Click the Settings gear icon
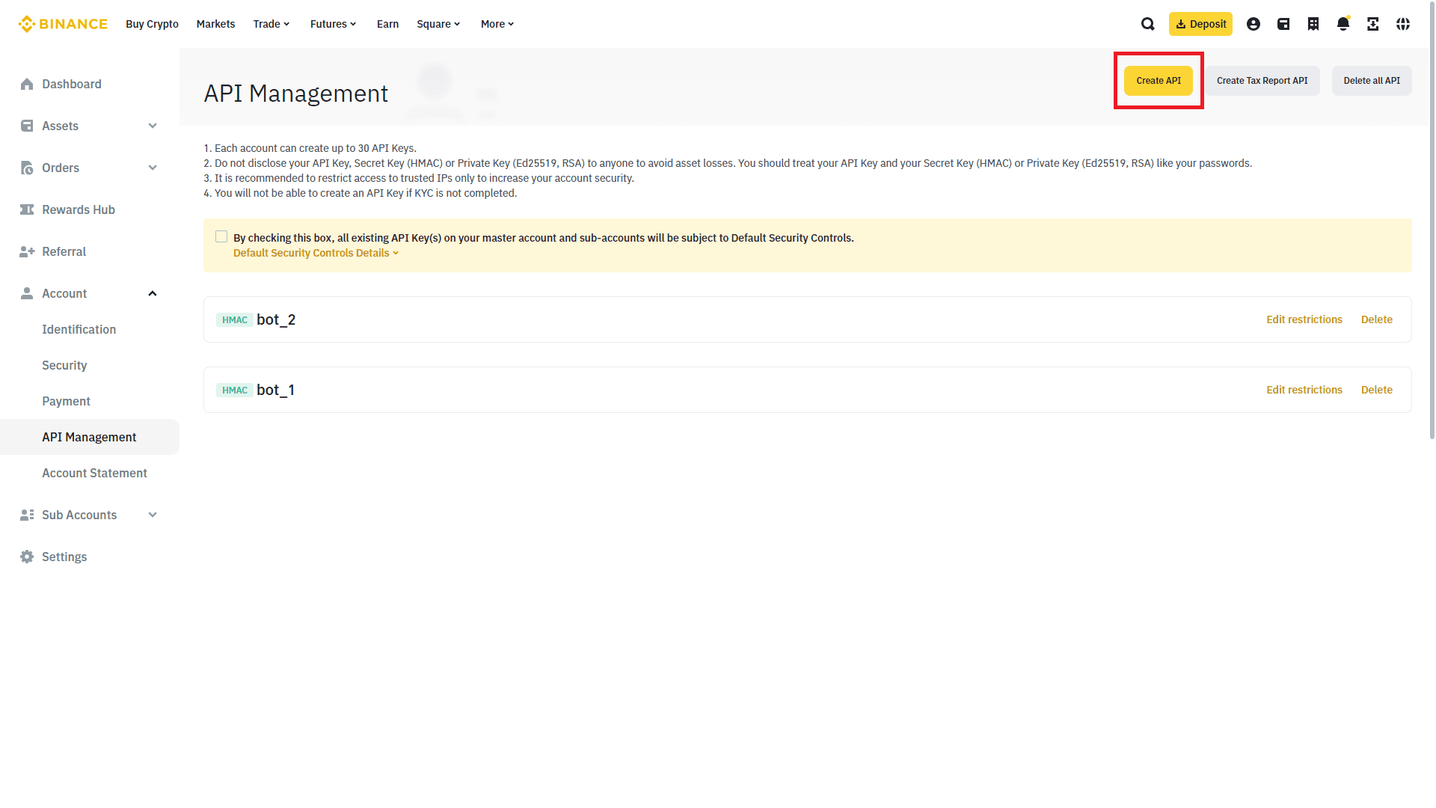Screen dimensions: 1436x808 (27, 557)
